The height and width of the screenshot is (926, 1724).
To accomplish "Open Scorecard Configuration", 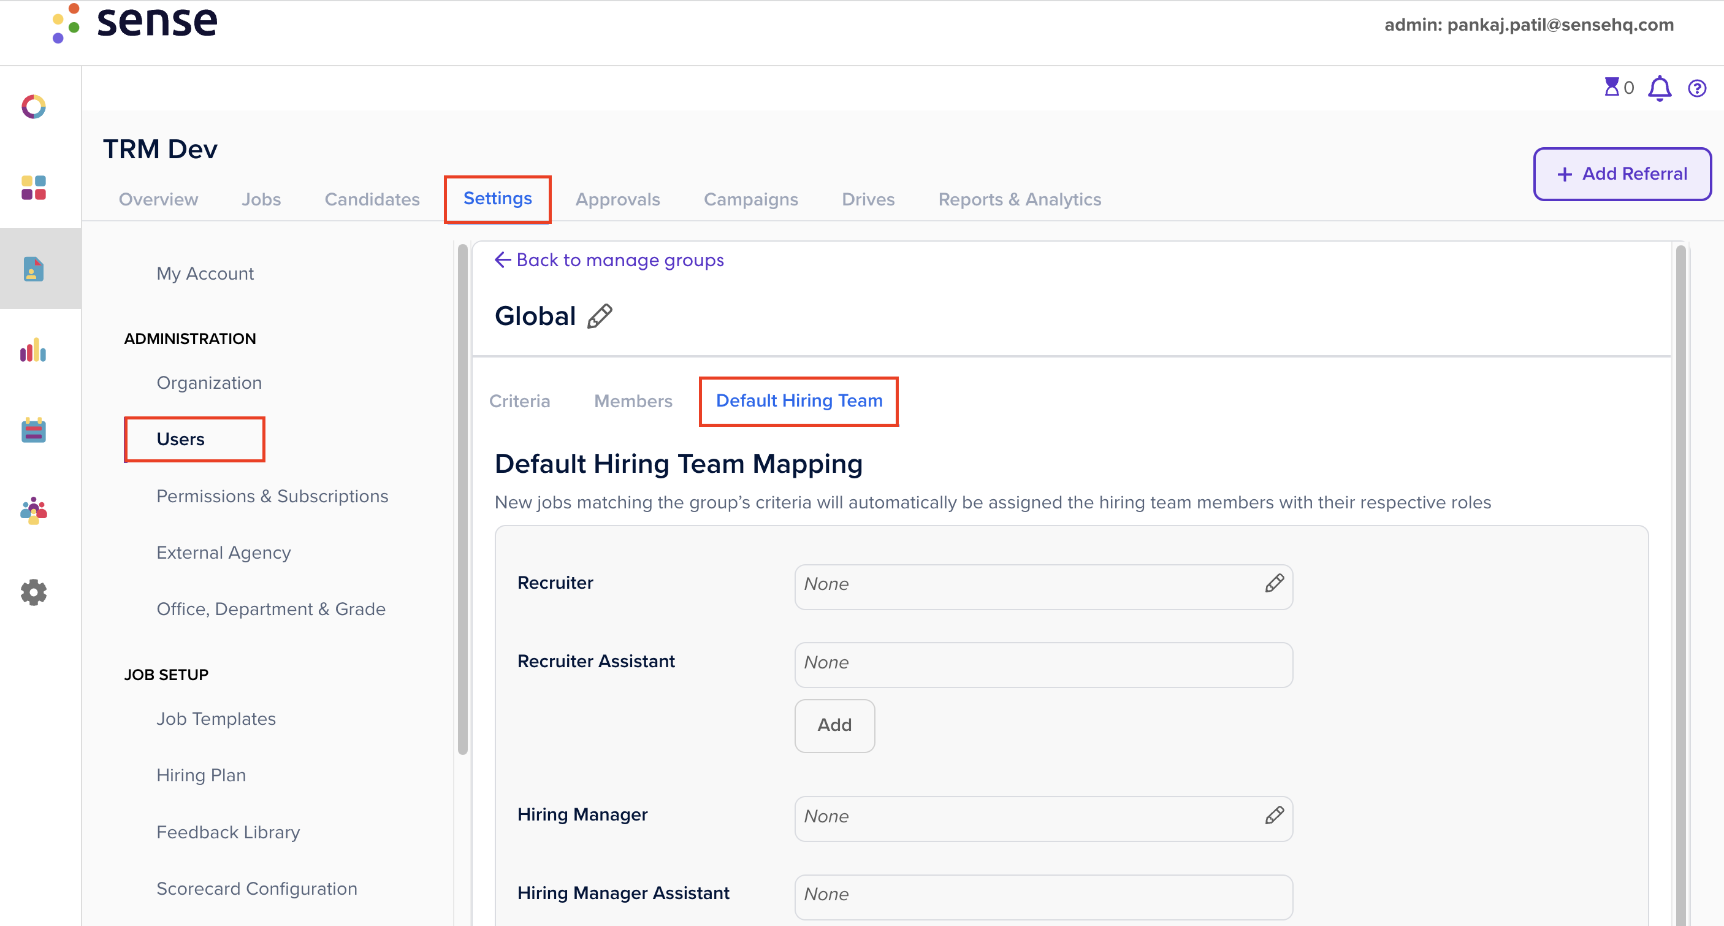I will 256,889.
